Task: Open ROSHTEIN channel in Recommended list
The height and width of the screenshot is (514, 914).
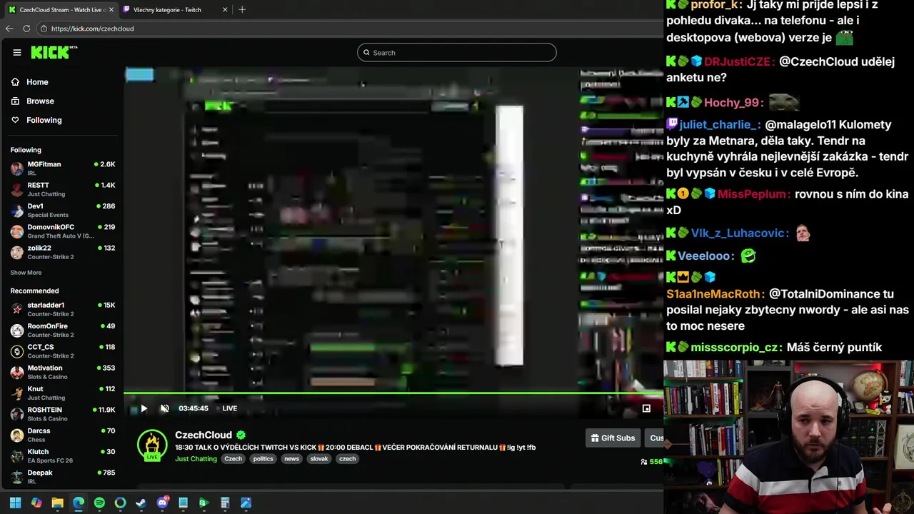Action: pyautogui.click(x=63, y=414)
